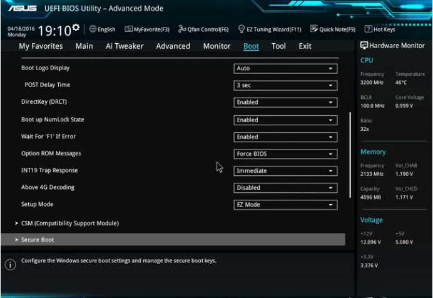Viewport: 433px width, 298px height.
Task: Click the Memory heading in Hardware Monitor
Action: [373, 152]
